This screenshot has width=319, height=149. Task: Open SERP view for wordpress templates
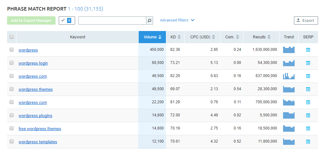[x=308, y=142]
